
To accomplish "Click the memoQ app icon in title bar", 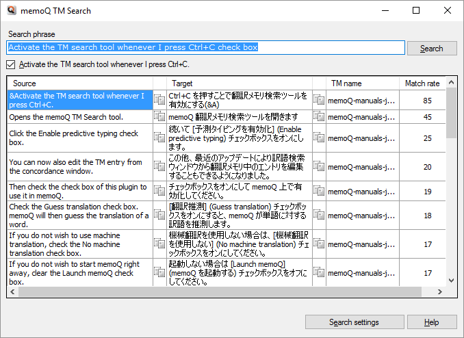I will 11,11.
